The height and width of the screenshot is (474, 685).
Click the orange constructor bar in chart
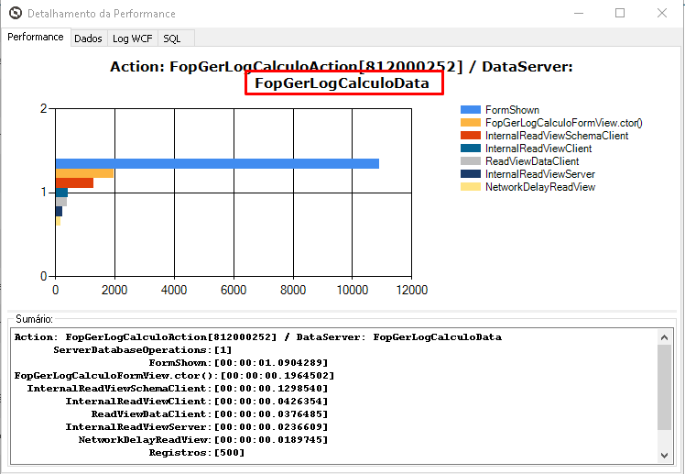pyautogui.click(x=85, y=173)
